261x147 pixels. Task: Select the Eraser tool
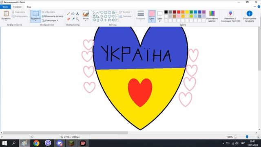click(x=68, y=19)
